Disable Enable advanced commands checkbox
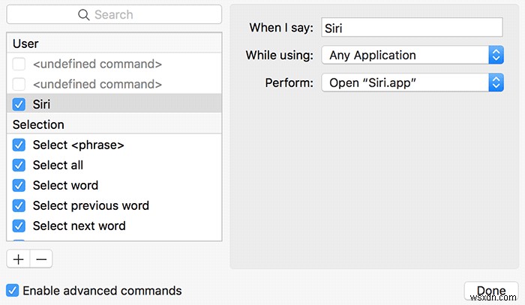The image size is (525, 305). [x=13, y=291]
